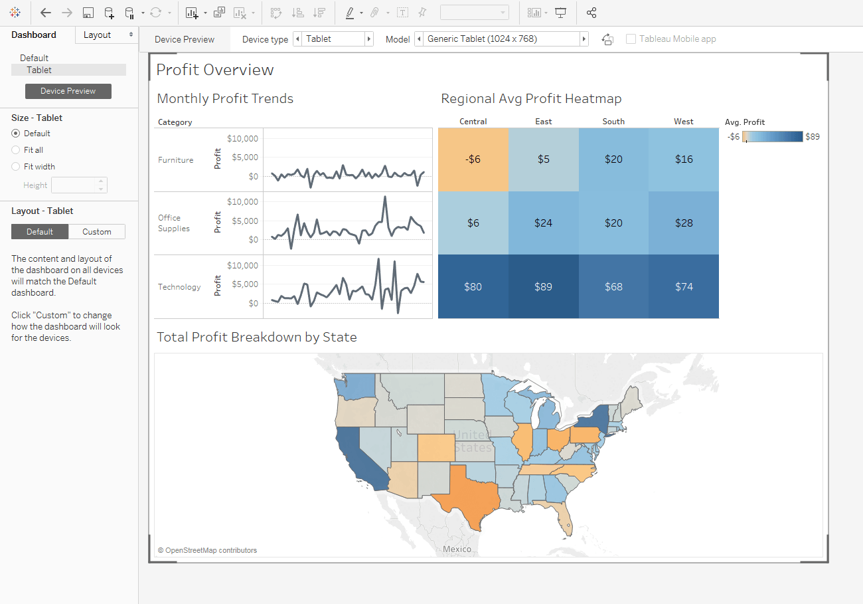
Task: Select the Fit all size option
Action: [x=16, y=150]
